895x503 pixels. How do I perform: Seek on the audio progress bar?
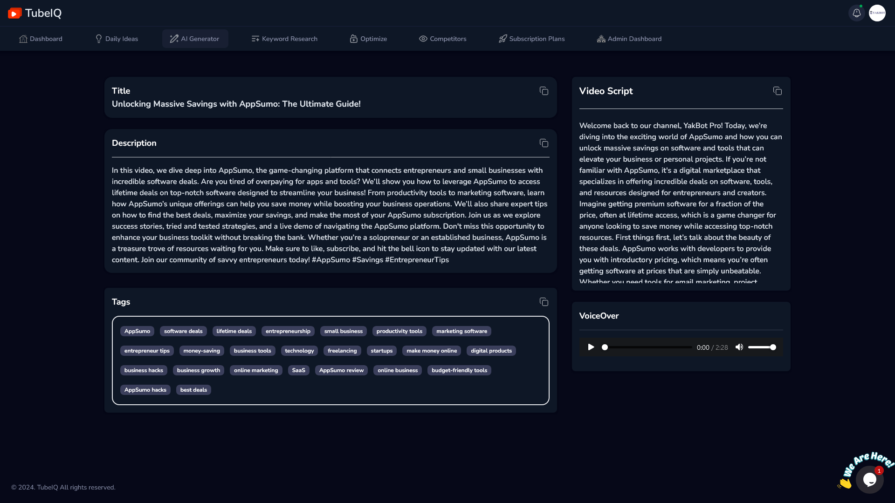pos(648,347)
